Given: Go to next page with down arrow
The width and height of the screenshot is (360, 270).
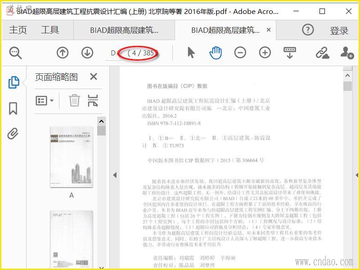Looking at the screenshot, I should (87, 53).
